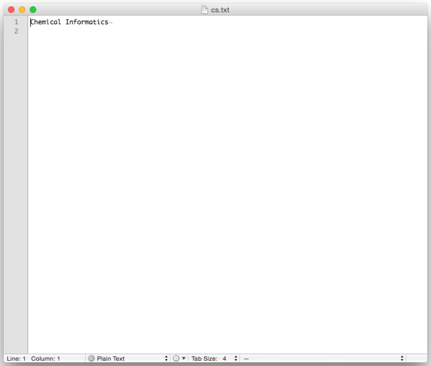Click line number 1 in the gutter
The width and height of the screenshot is (431, 366).
pos(16,22)
